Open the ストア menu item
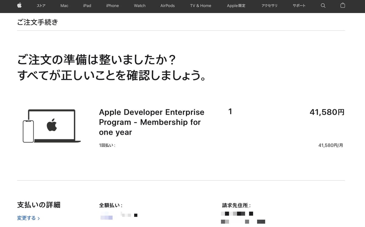The width and height of the screenshot is (365, 227). pos(41,5)
